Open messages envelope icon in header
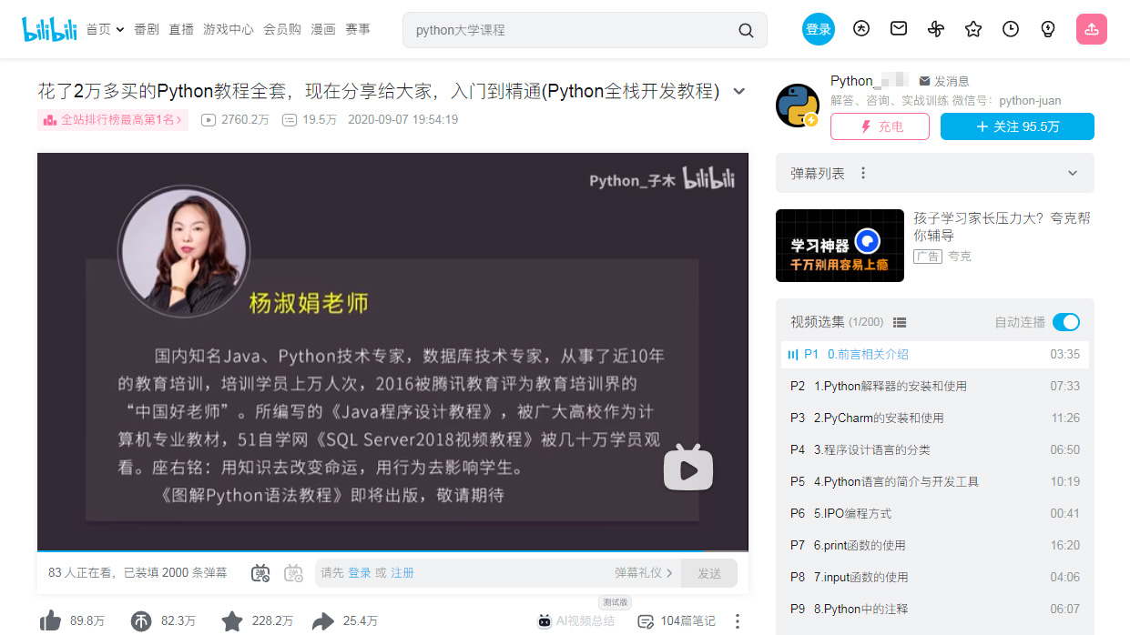The height and width of the screenshot is (635, 1130). click(x=899, y=29)
